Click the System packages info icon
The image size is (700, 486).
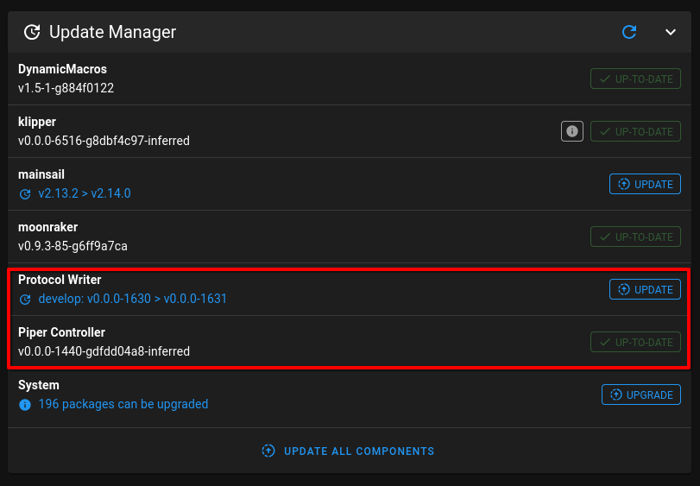(25, 405)
